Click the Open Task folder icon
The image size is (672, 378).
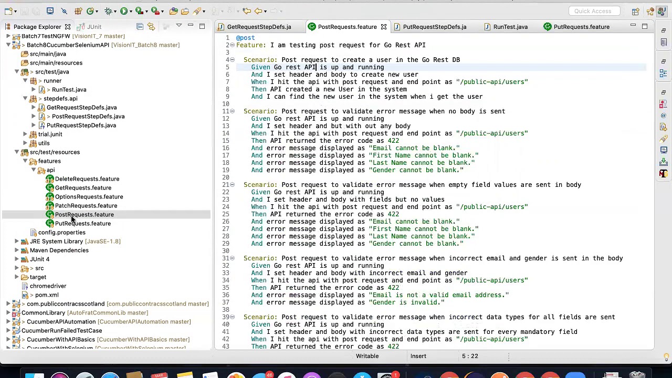pyautogui.click(x=185, y=10)
